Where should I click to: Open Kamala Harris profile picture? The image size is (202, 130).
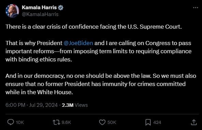pos(12,11)
